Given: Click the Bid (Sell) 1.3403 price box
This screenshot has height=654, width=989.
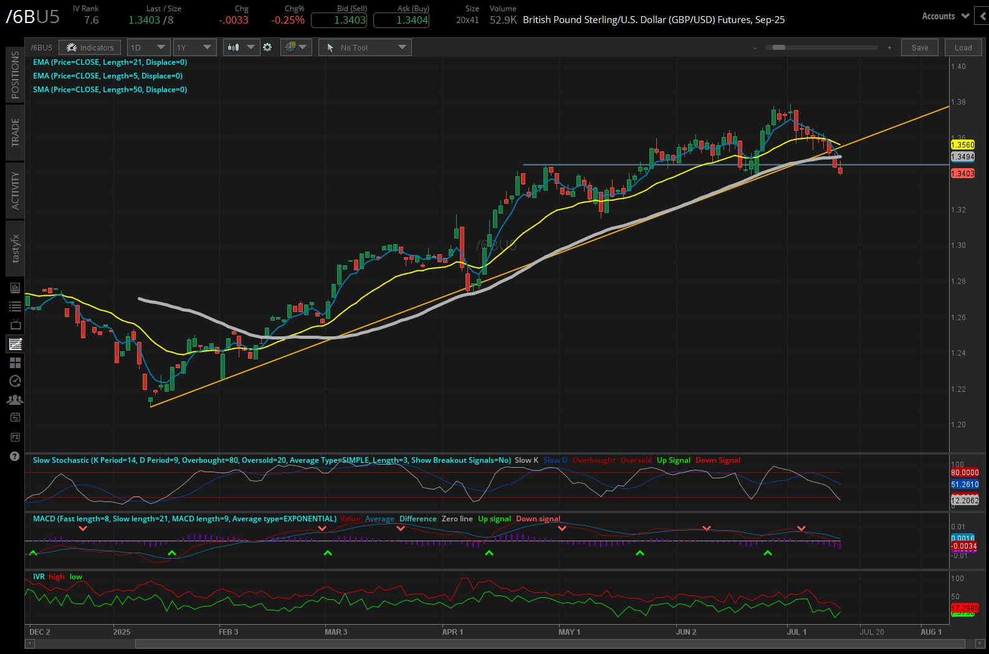Looking at the screenshot, I should 339,20.
